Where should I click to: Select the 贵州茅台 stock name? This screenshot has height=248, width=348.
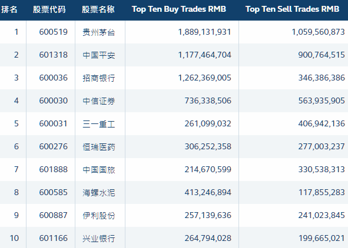[99, 32]
